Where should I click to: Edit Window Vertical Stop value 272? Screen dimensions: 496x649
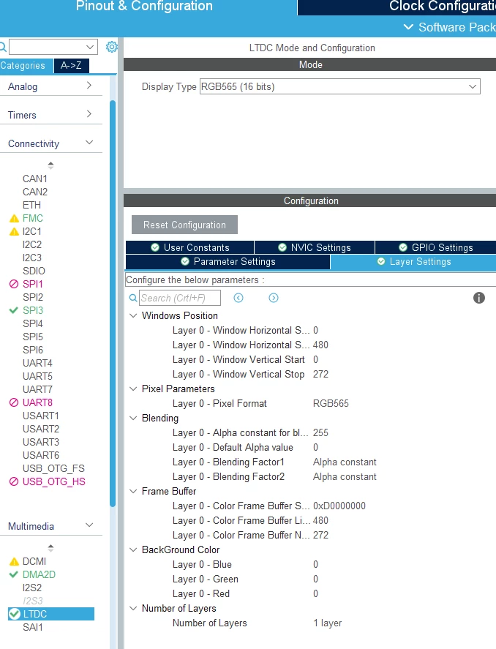point(320,375)
